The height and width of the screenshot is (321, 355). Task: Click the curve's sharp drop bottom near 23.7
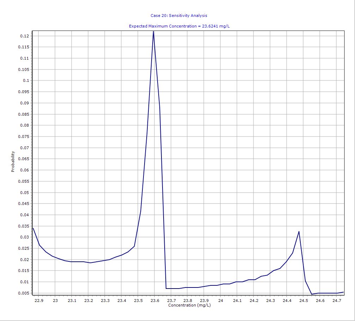[166, 288]
